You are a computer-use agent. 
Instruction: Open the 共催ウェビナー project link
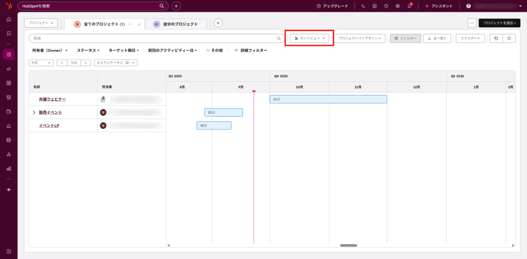point(52,99)
